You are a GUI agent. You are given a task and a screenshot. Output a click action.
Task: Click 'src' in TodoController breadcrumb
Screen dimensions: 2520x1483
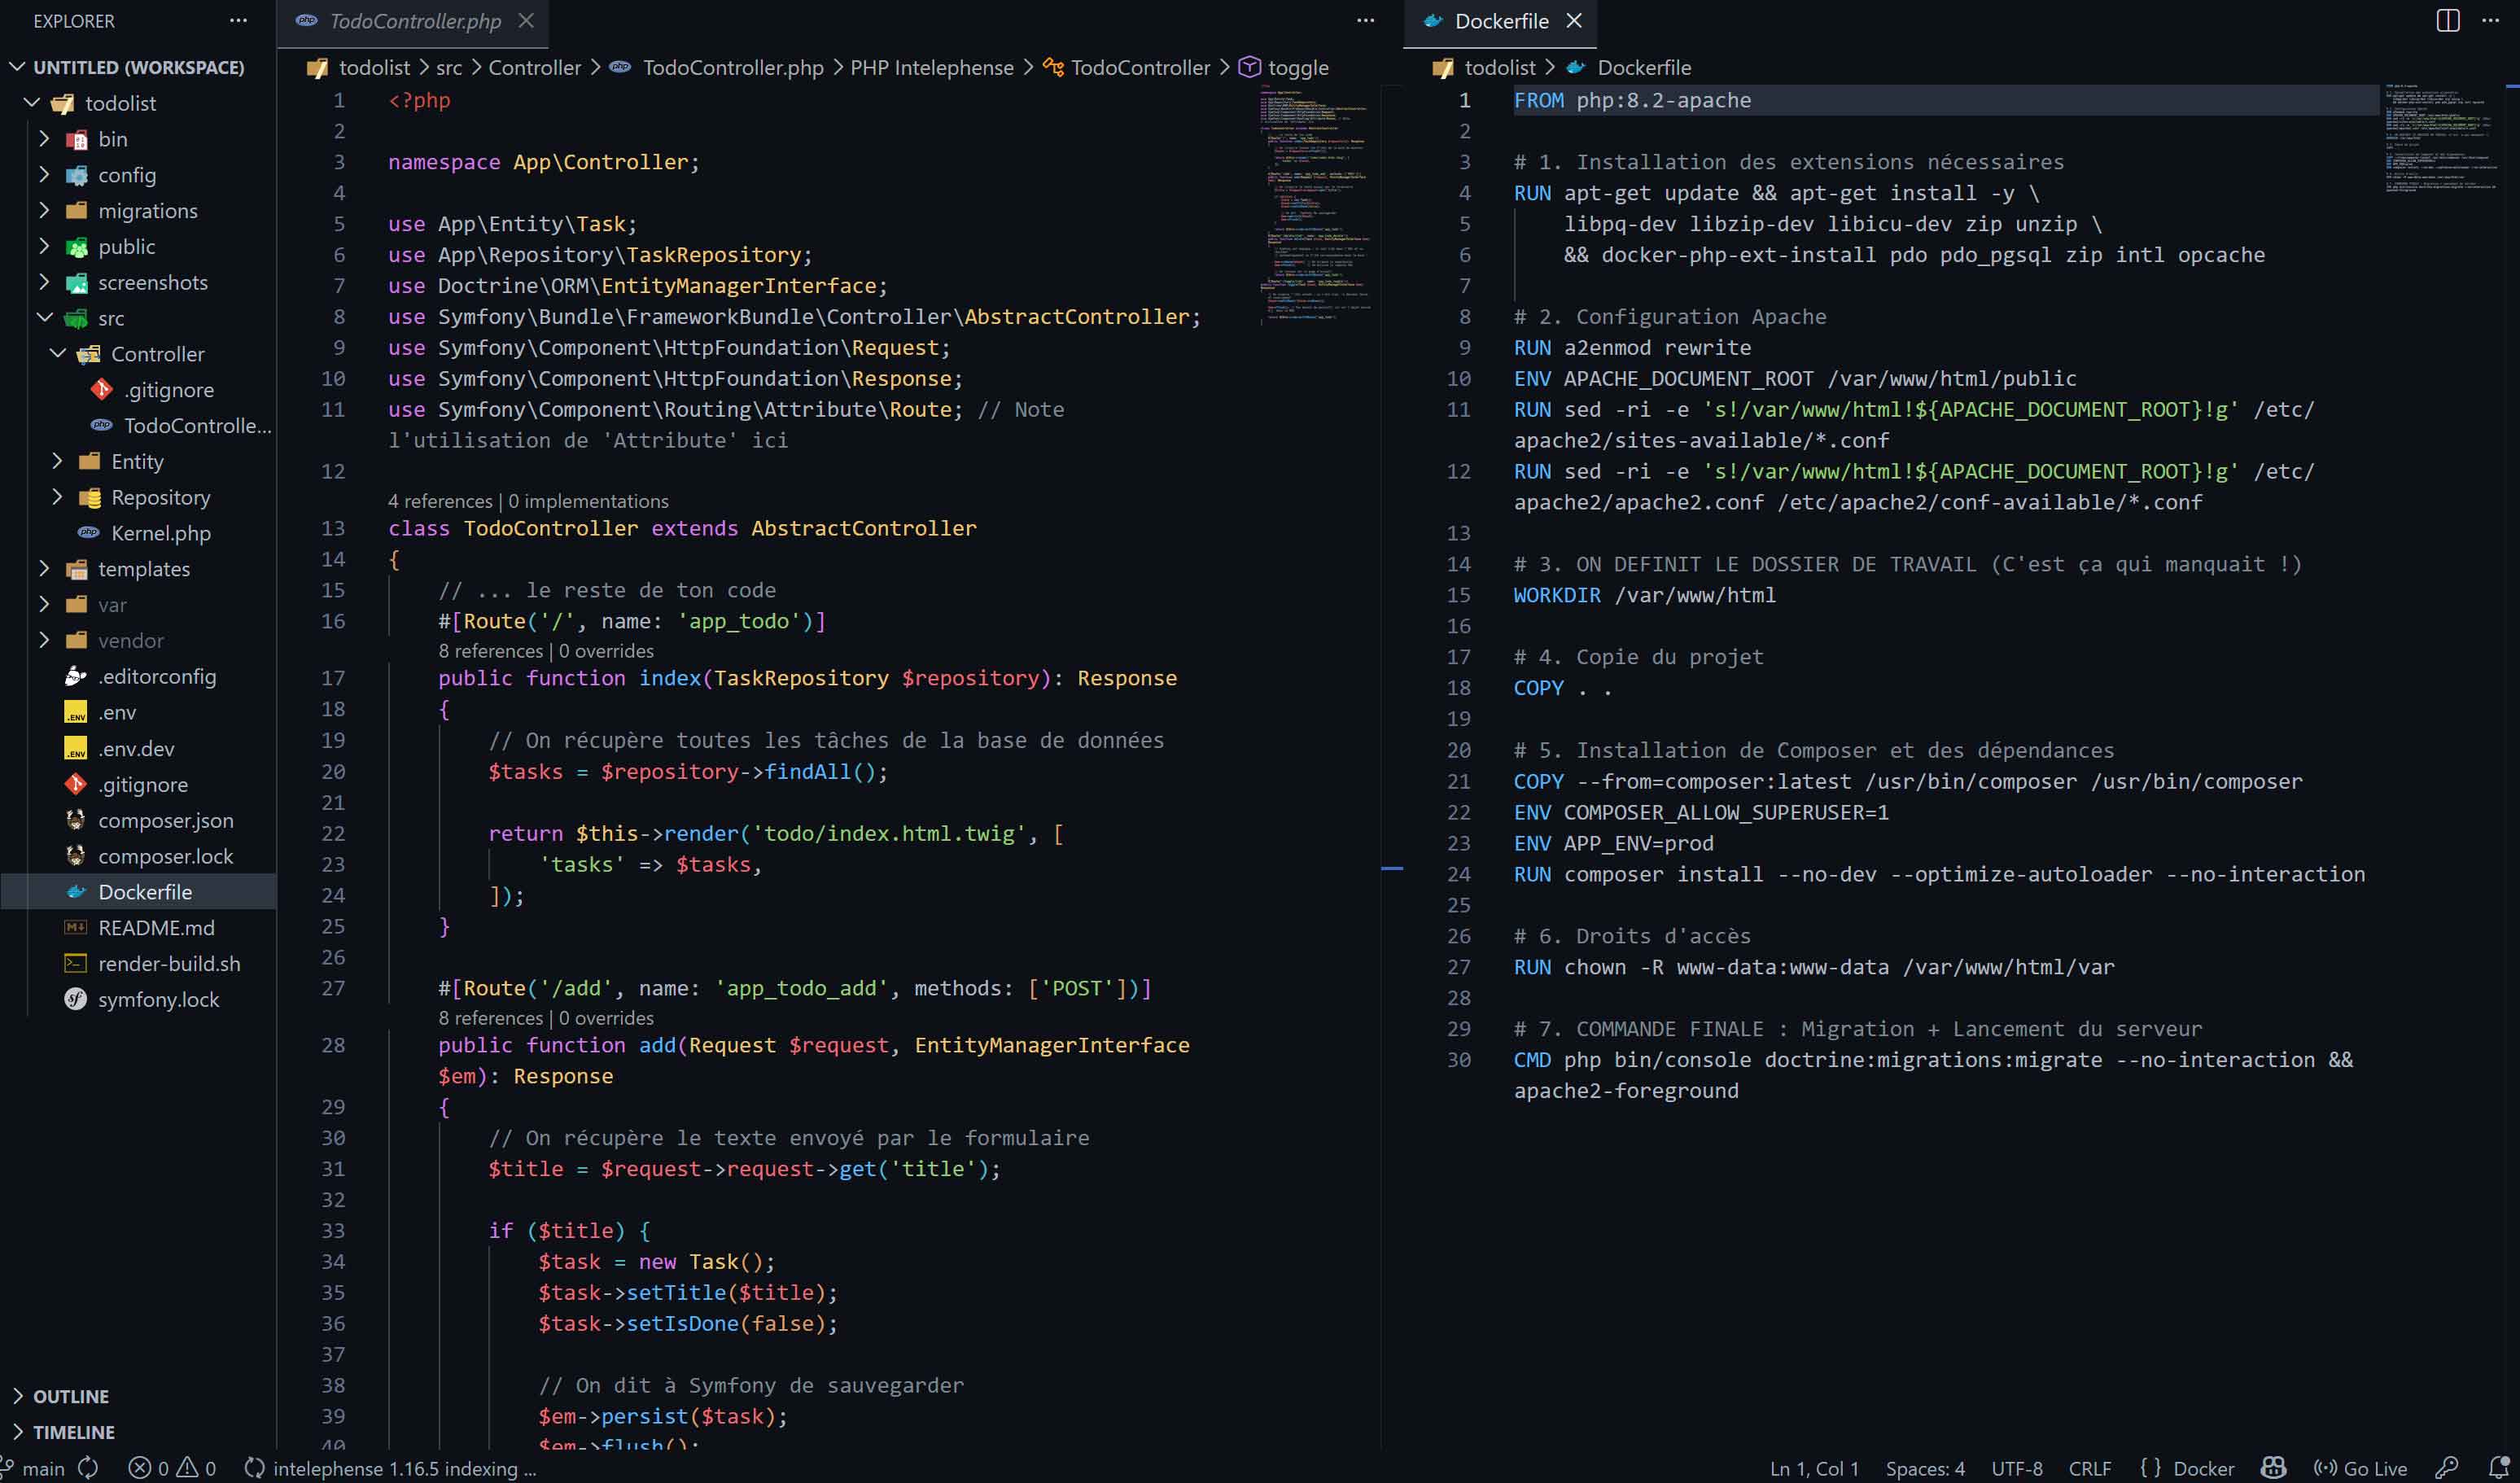pyautogui.click(x=449, y=67)
